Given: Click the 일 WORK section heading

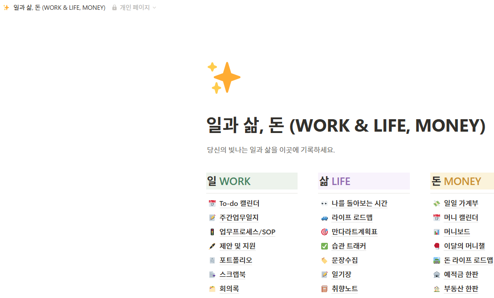Looking at the screenshot, I should [252, 181].
